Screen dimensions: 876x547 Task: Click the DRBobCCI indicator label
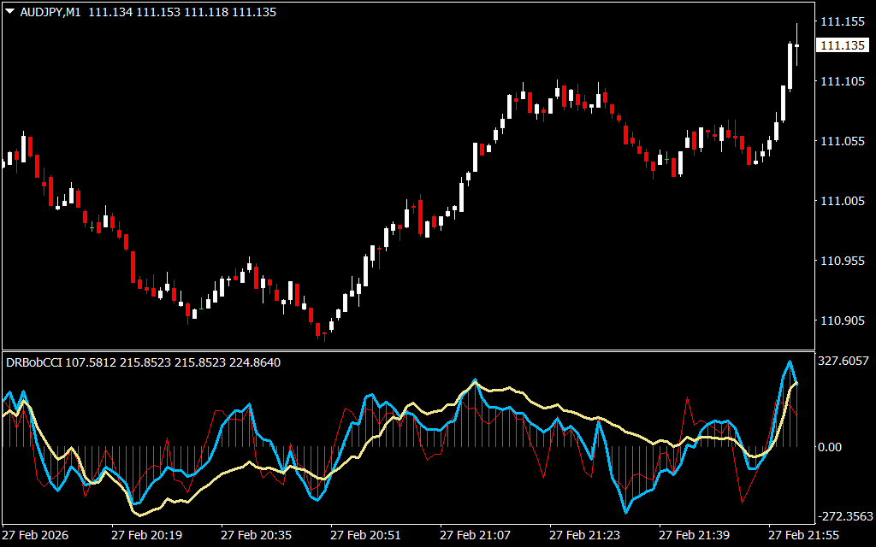pyautogui.click(x=33, y=362)
